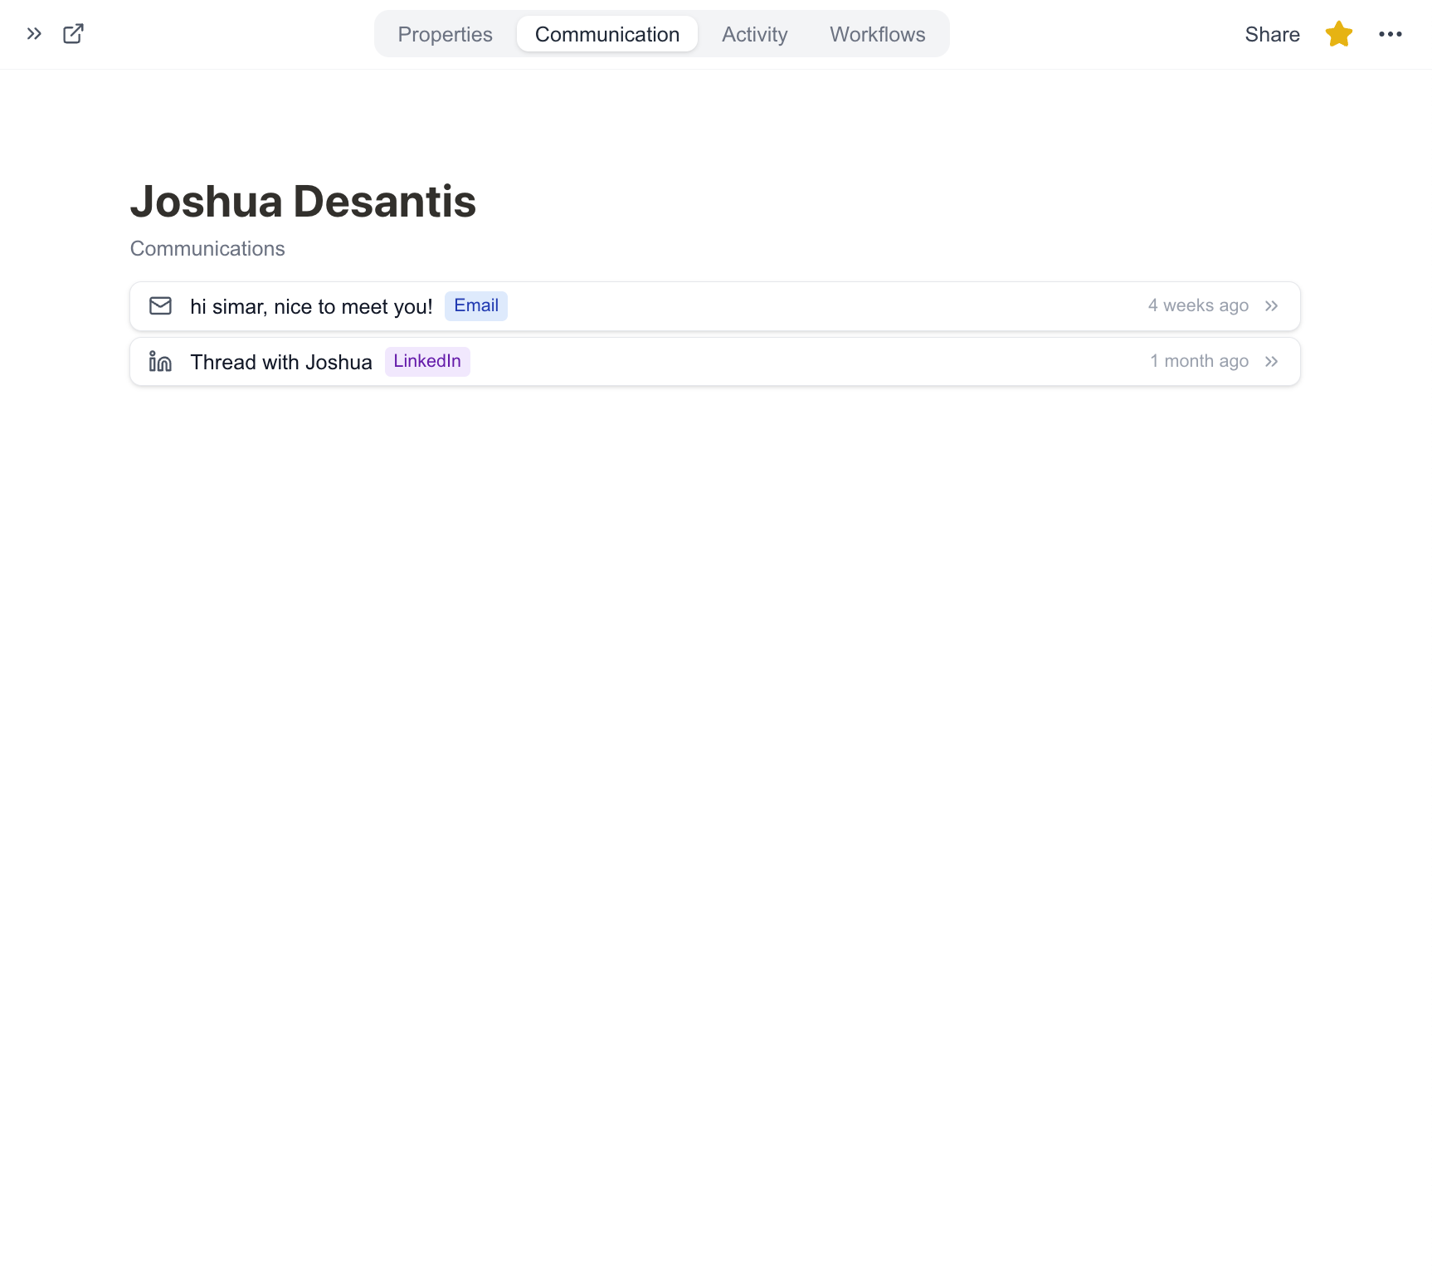Click the '1 month ago' timestamp

(1198, 362)
